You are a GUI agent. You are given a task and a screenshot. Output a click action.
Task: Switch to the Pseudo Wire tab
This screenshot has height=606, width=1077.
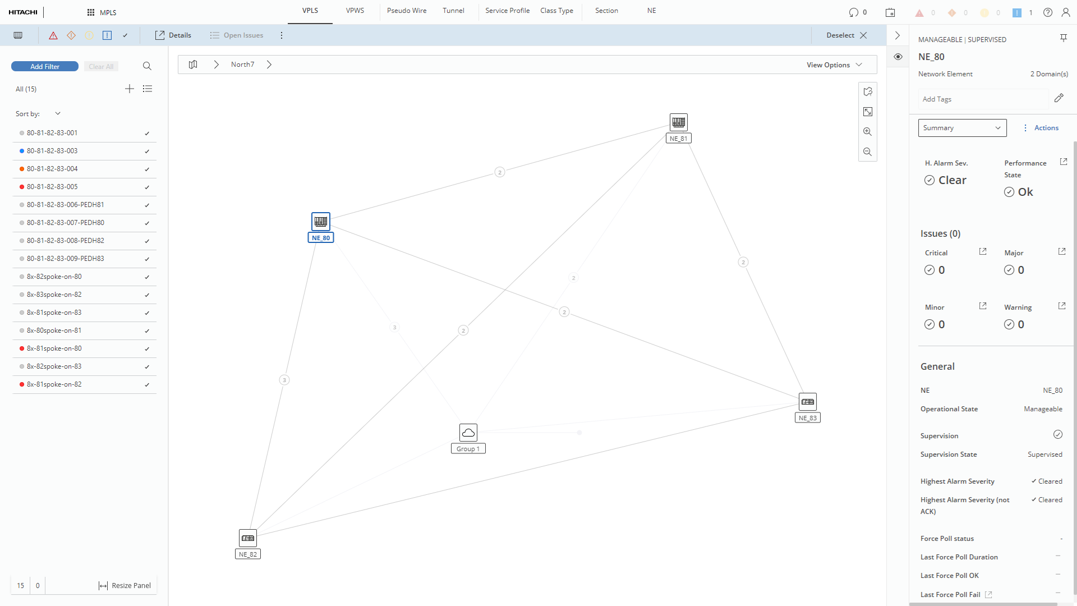tap(407, 11)
